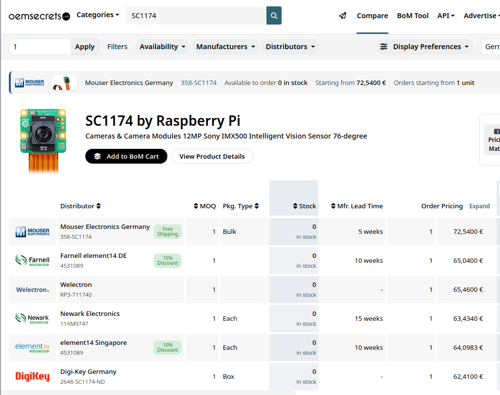Click element14 Singapore distributor name
The height and width of the screenshot is (395, 500).
tap(93, 342)
